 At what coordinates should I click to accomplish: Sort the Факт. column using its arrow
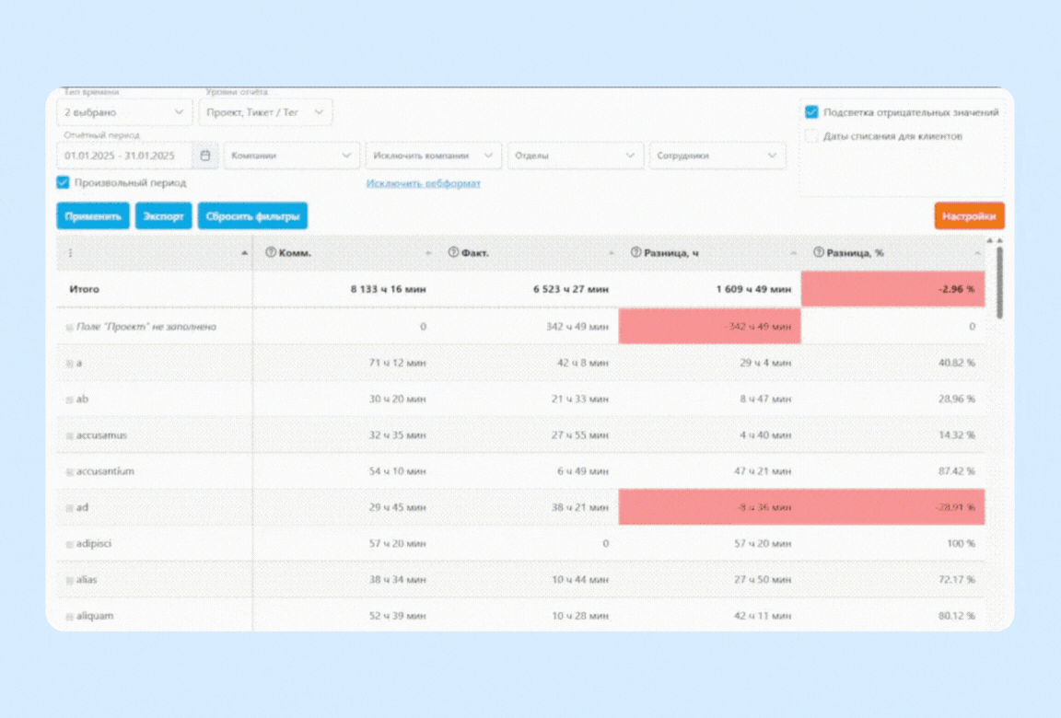[x=611, y=253]
